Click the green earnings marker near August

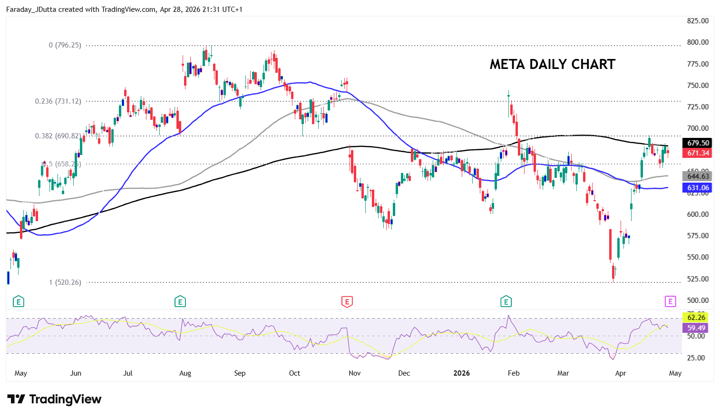click(x=180, y=301)
